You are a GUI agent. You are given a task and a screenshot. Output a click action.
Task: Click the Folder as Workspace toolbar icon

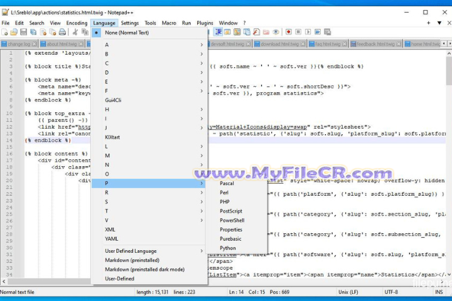coord(266,32)
